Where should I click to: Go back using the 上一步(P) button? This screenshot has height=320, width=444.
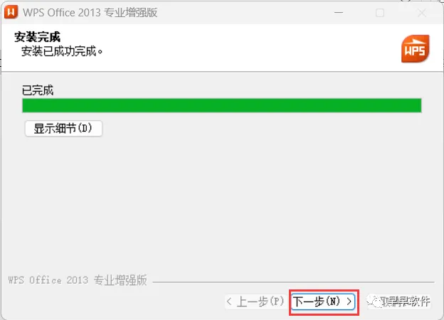pos(255,302)
